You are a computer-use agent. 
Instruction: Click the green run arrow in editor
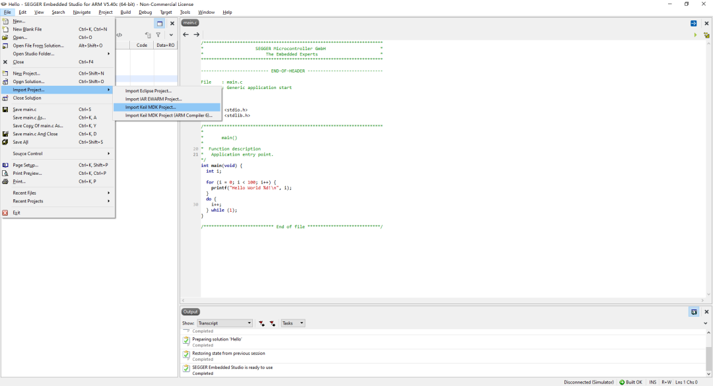pyautogui.click(x=695, y=35)
